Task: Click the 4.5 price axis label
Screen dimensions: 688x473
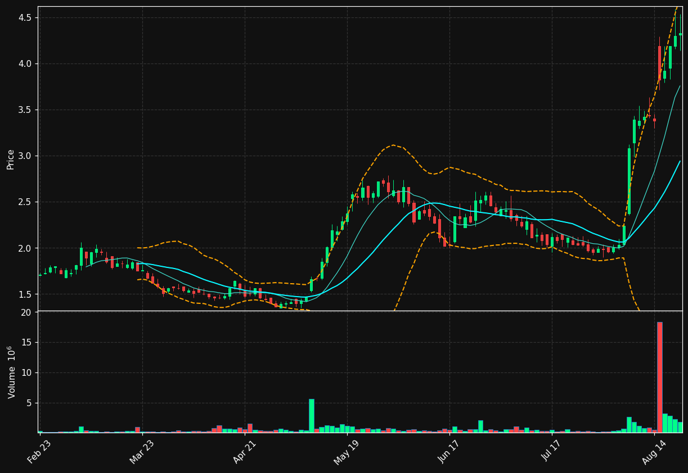Action: (x=25, y=17)
